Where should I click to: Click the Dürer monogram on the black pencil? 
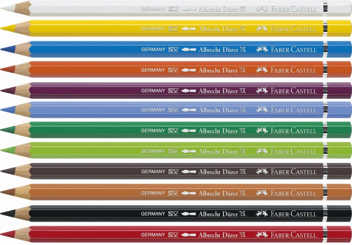pos(243,214)
